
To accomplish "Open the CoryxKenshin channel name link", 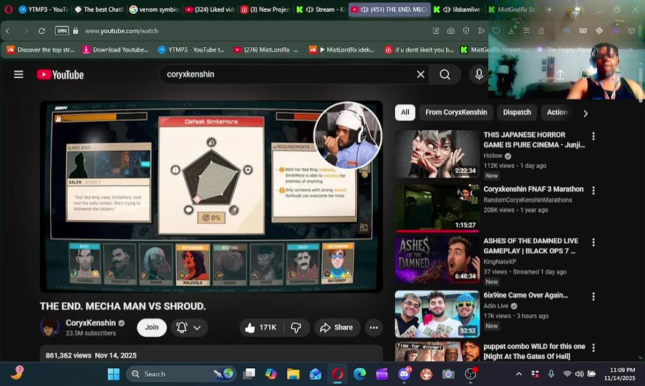I will [x=91, y=323].
